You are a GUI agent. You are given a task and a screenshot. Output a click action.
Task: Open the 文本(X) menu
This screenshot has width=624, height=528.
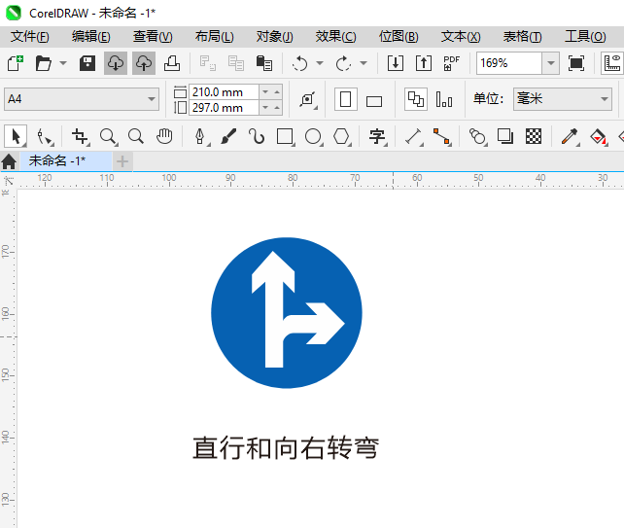tap(461, 37)
